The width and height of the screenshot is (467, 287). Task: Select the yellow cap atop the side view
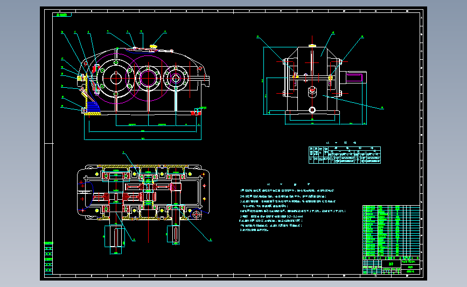tap(312, 46)
